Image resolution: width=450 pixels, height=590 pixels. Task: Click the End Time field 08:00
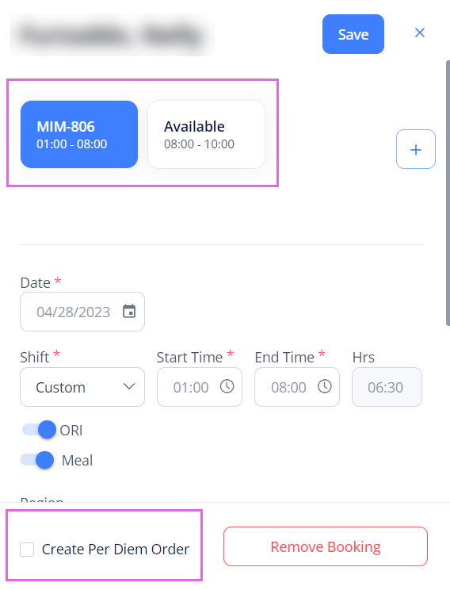(x=297, y=387)
